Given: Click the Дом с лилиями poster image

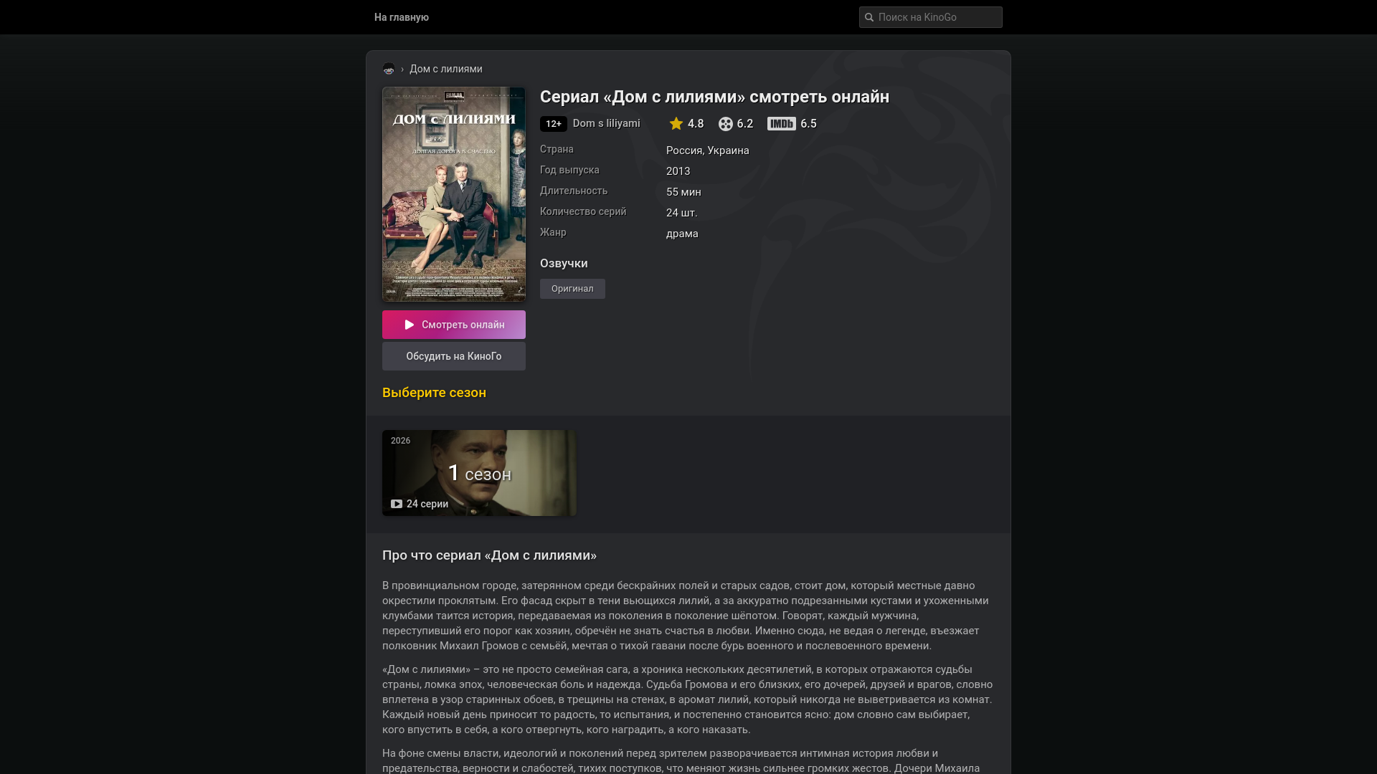Looking at the screenshot, I should [454, 194].
